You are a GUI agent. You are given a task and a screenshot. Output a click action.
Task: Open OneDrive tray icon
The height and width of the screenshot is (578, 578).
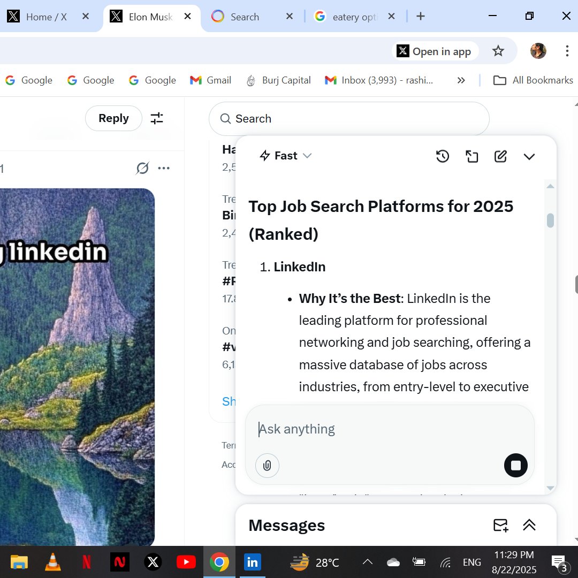point(393,562)
